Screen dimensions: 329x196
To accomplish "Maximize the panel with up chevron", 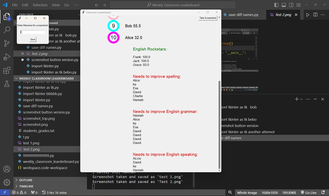I will point(315,99).
